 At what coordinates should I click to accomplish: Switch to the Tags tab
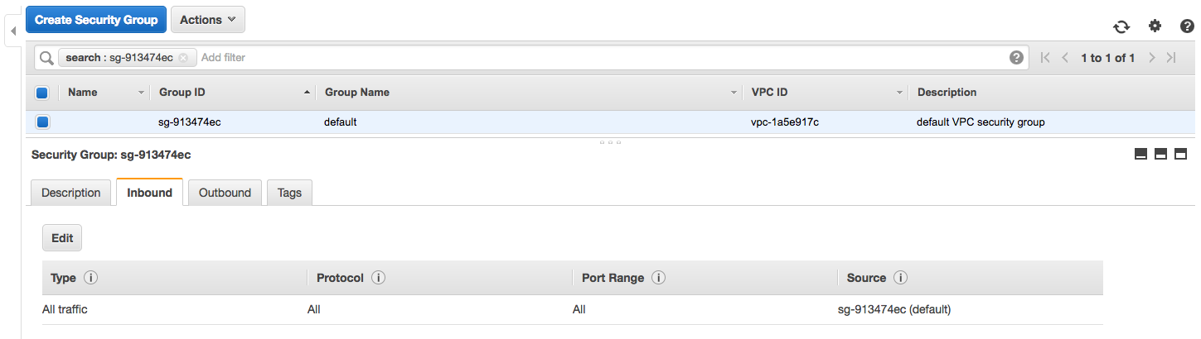(289, 193)
